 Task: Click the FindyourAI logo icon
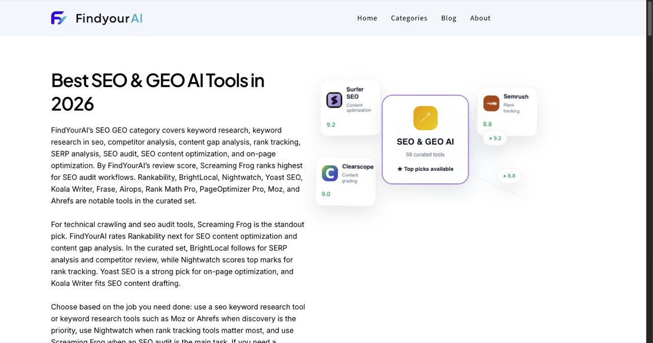(59, 18)
